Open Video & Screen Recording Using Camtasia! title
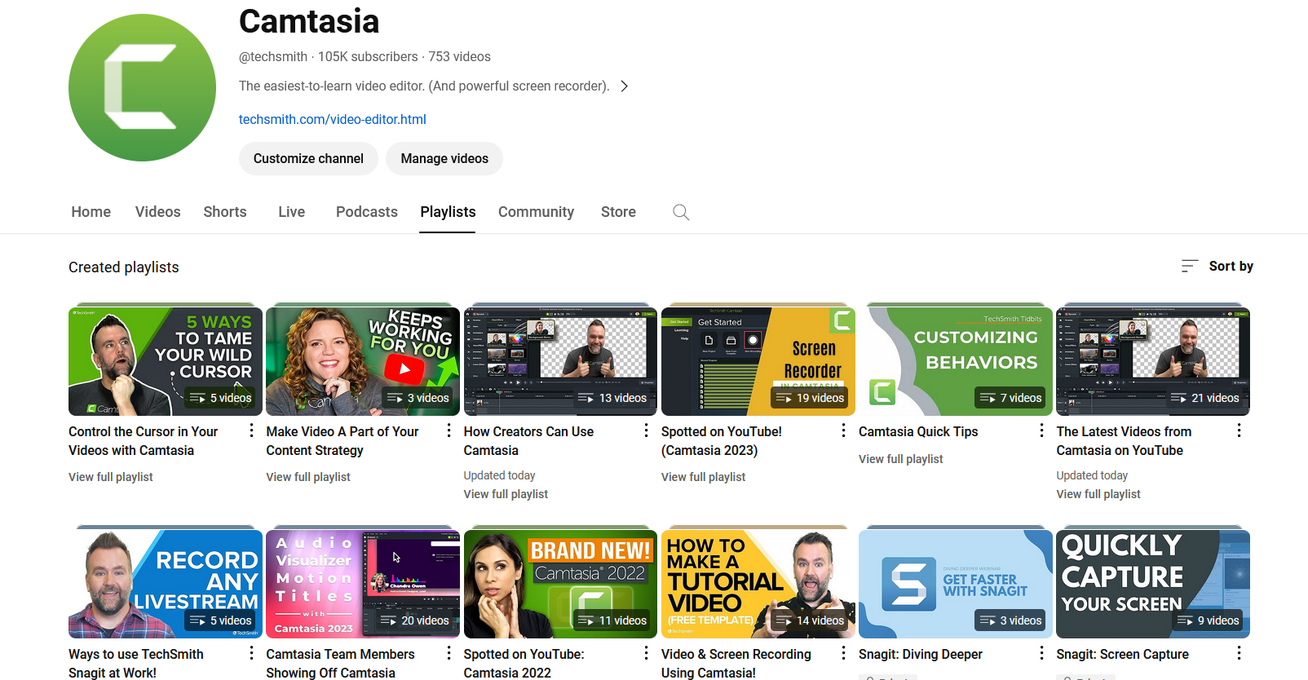 (x=736, y=663)
